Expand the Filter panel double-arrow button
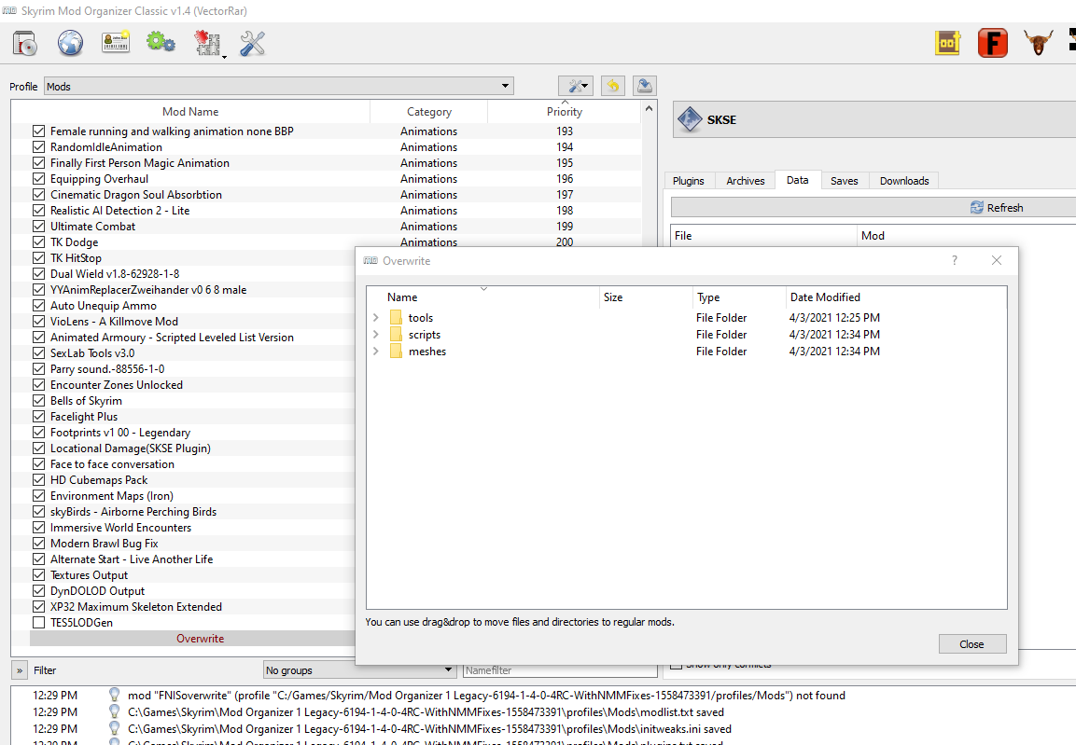This screenshot has height=745, width=1076. point(20,670)
